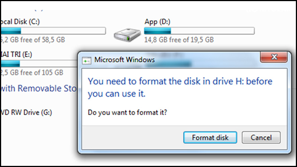Screen dimensions: 297x167
Task: Click the HAI TRI (E:) usage bar
Action: (37, 64)
